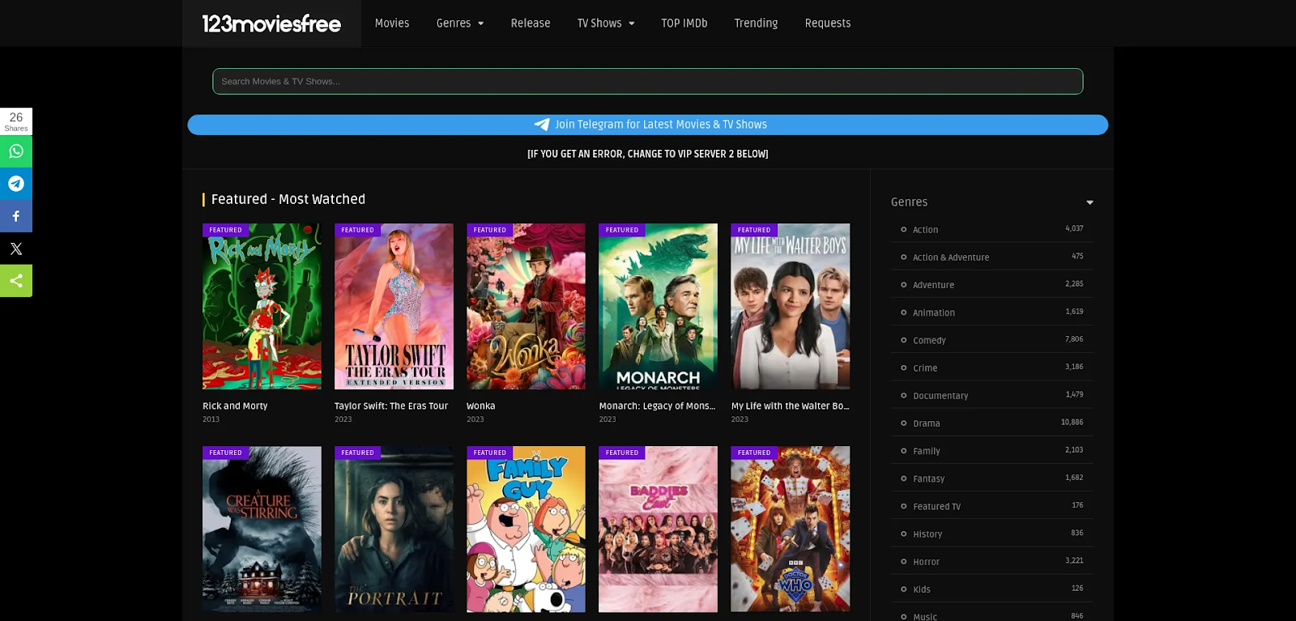Open the Monarch Legacy of Monsters poster
This screenshot has height=621, width=1296.
[658, 307]
